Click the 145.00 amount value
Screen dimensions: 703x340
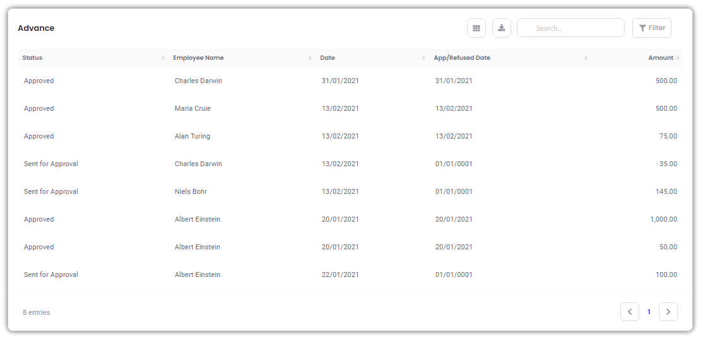[666, 191]
